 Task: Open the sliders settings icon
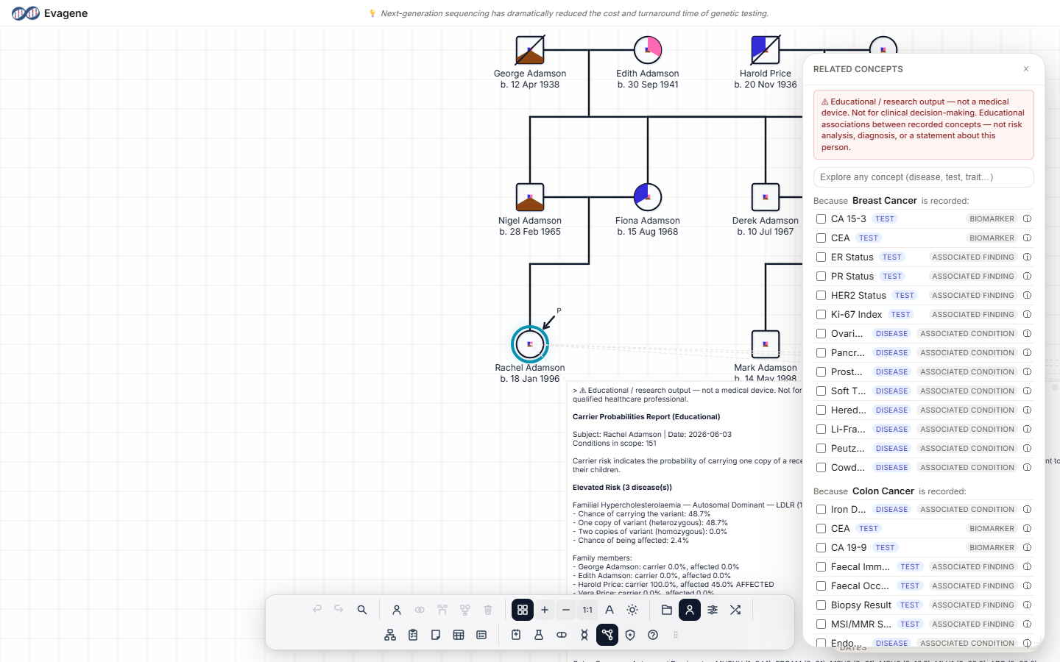tap(713, 610)
